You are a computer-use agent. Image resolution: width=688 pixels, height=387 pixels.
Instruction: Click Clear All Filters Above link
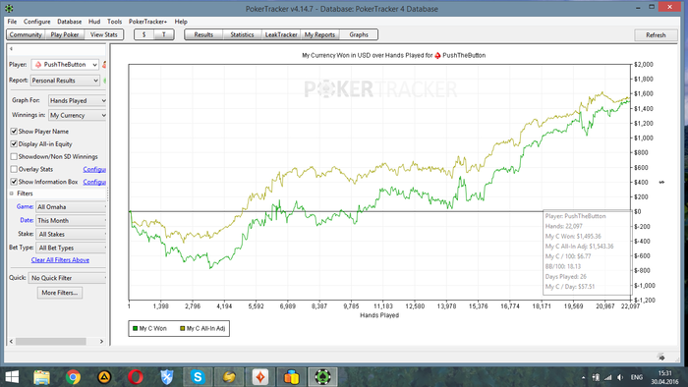coord(60,260)
